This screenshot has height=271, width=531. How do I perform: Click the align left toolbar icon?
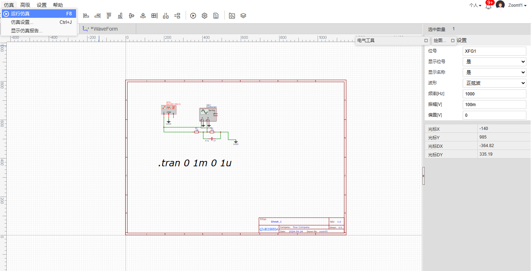[86, 16]
